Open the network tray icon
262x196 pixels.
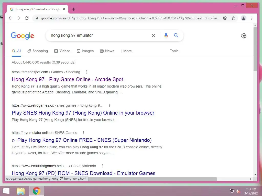point(232,191)
